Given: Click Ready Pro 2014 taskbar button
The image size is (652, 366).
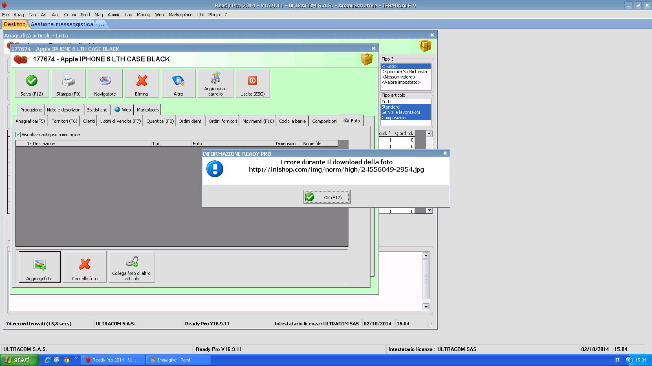Looking at the screenshot, I should (x=113, y=360).
